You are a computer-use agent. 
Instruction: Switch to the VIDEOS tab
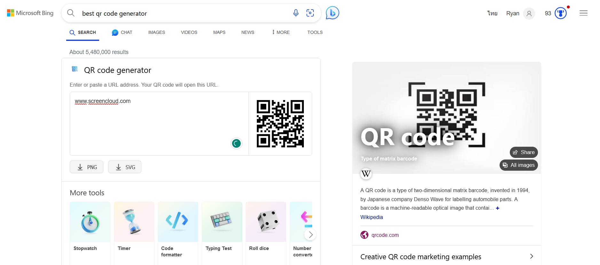189,32
